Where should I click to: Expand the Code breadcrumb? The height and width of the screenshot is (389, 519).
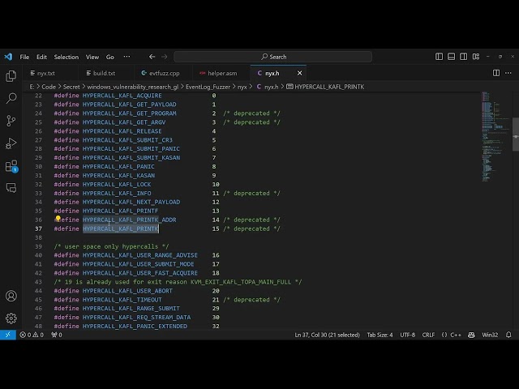coord(49,87)
